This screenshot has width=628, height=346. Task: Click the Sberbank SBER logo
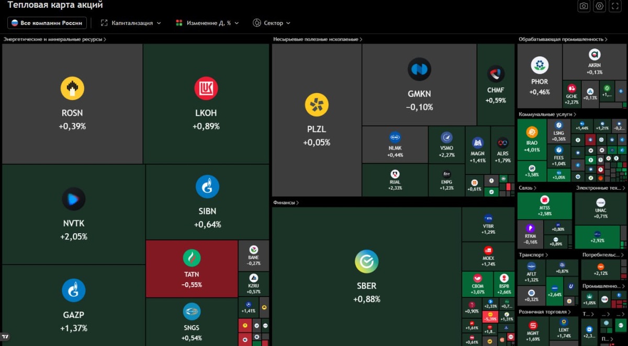click(366, 261)
